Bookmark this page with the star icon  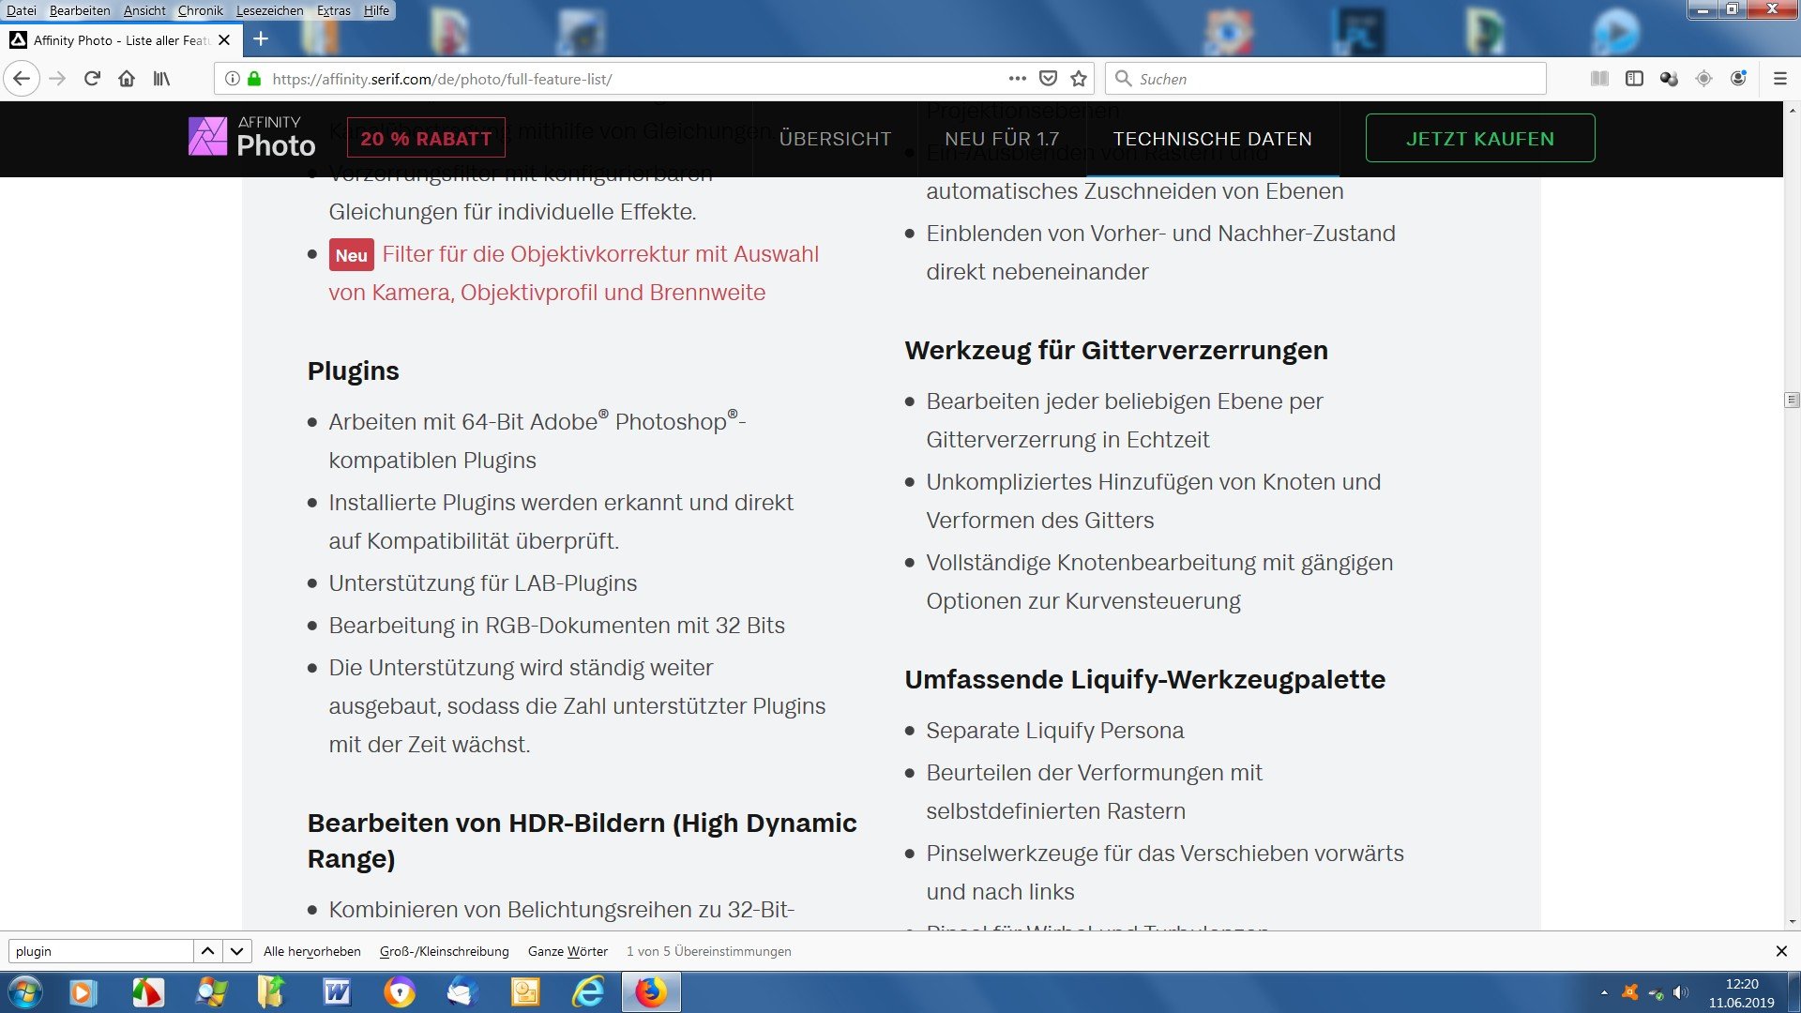(1079, 79)
